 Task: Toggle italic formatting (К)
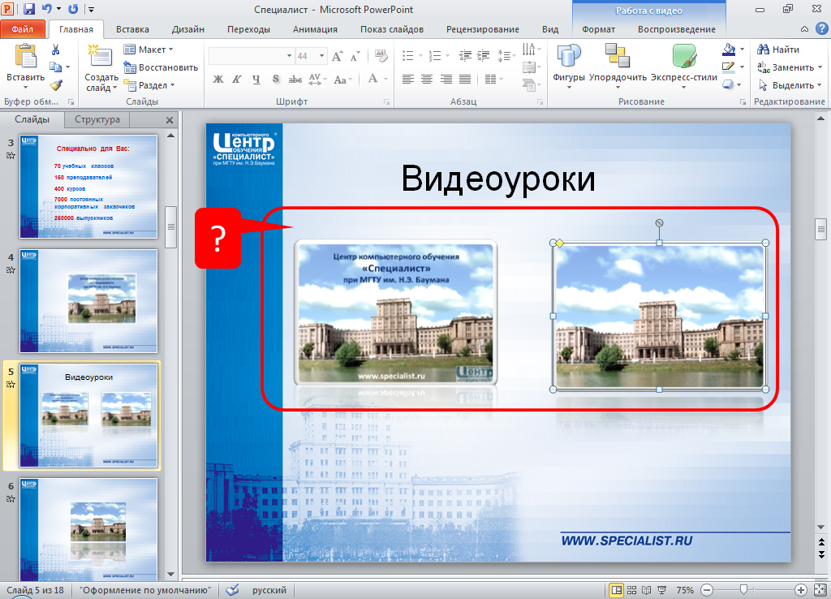[237, 79]
